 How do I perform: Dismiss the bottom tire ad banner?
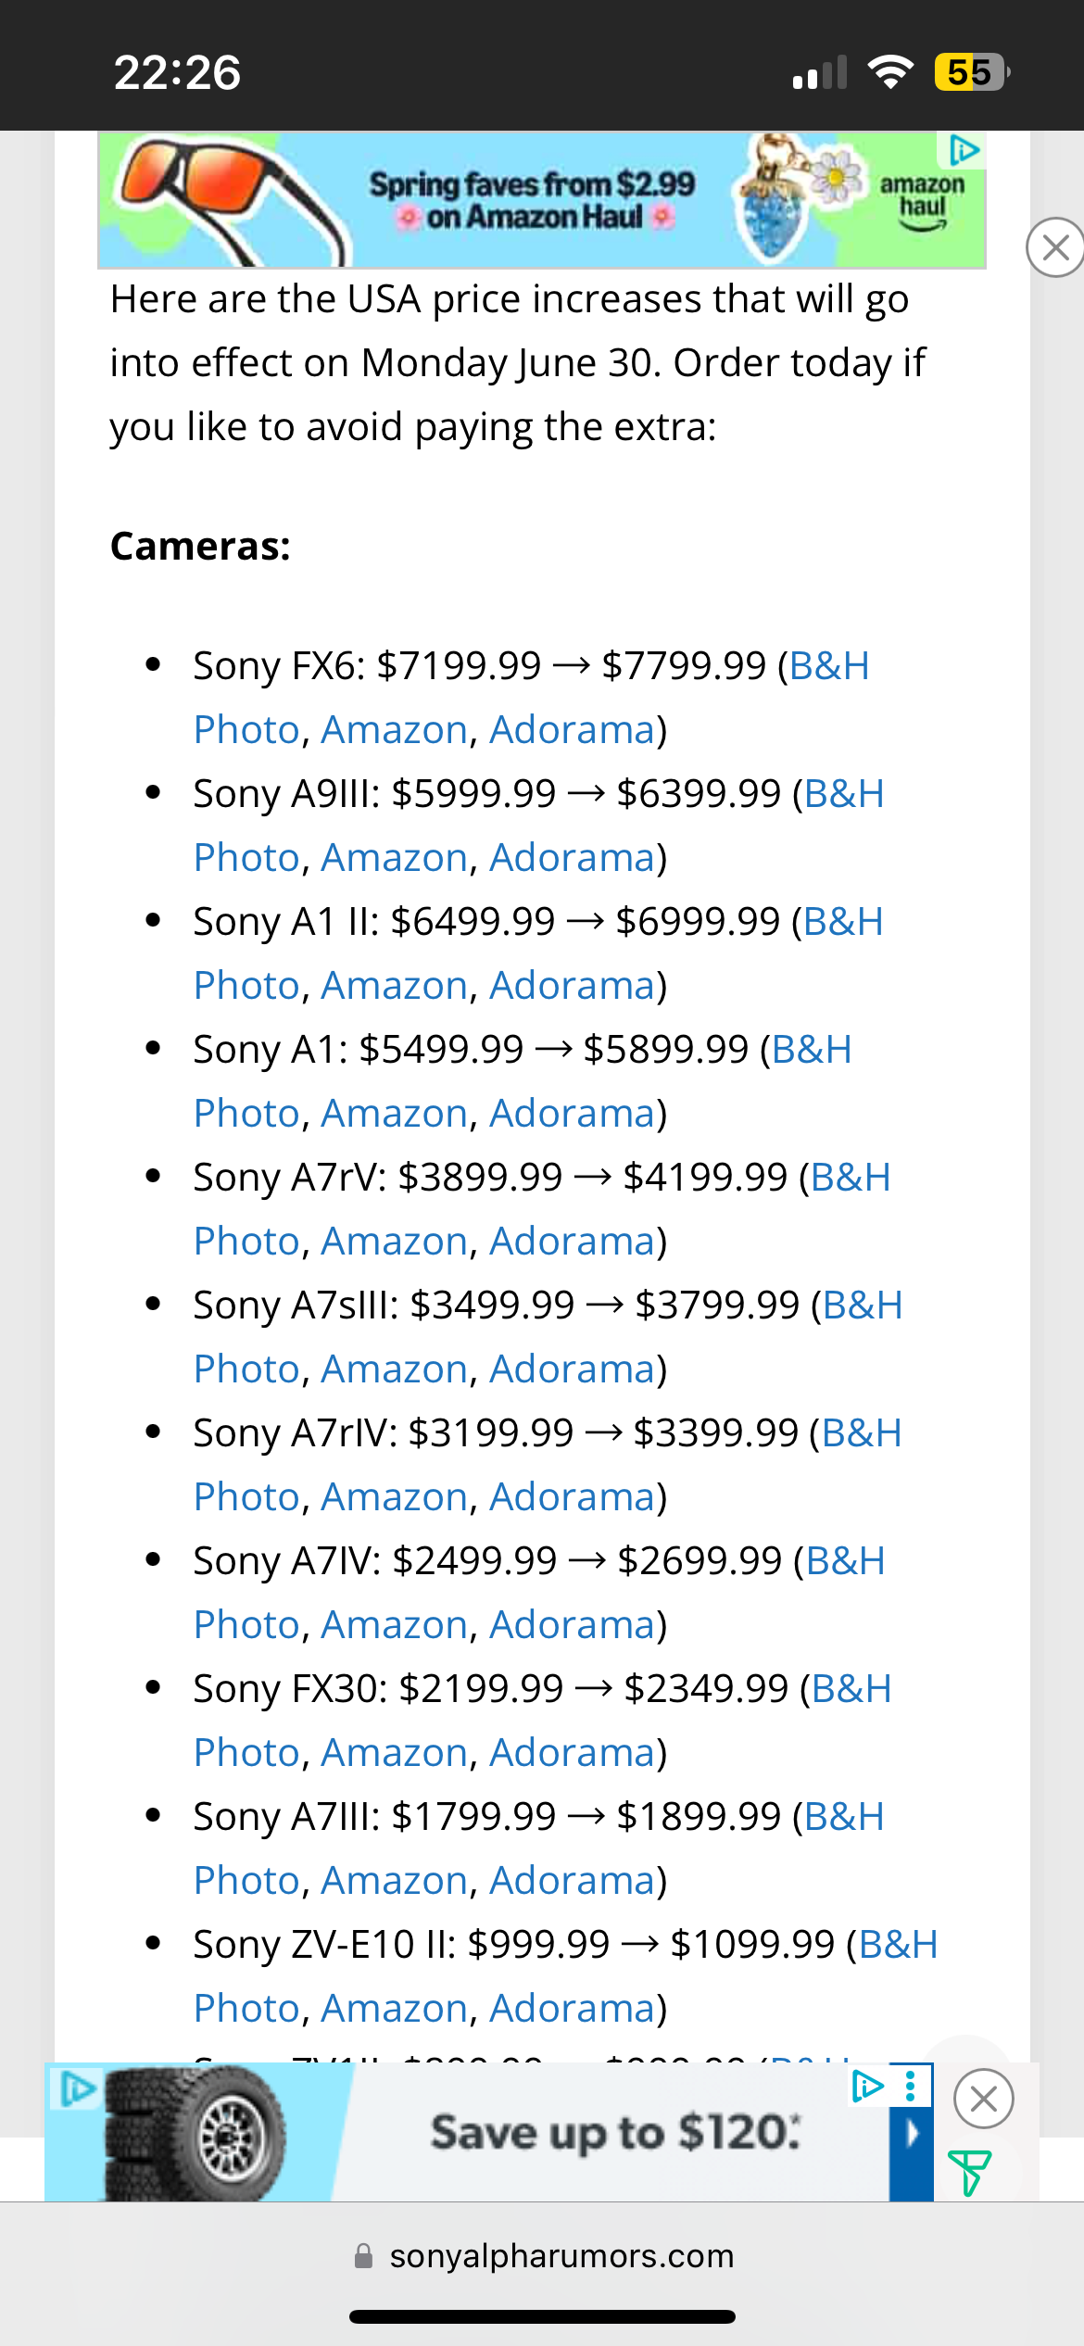click(x=983, y=2099)
